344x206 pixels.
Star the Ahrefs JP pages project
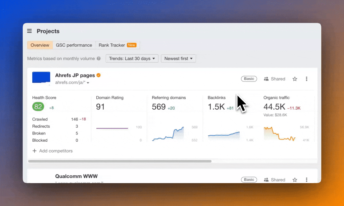[295, 79]
